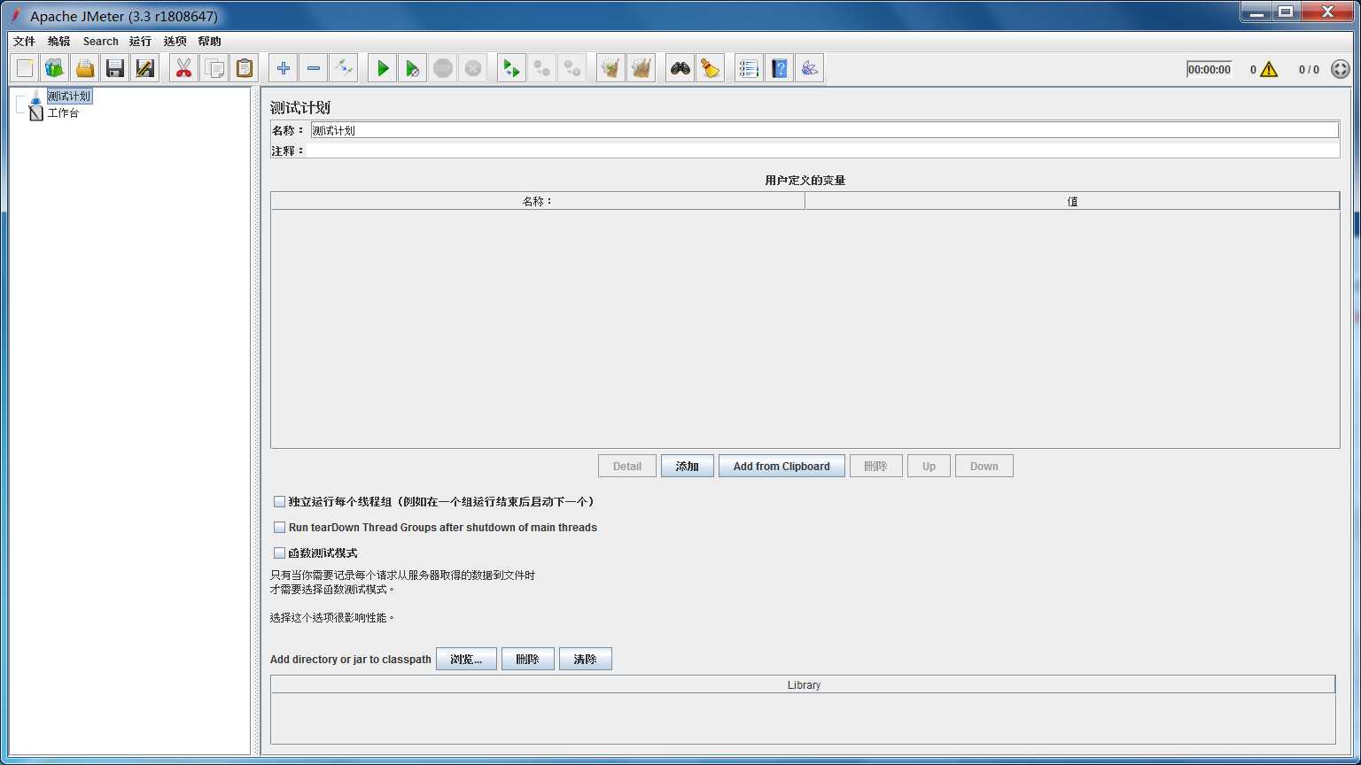Click the Library column header
The height and width of the screenshot is (765, 1361).
(x=804, y=684)
